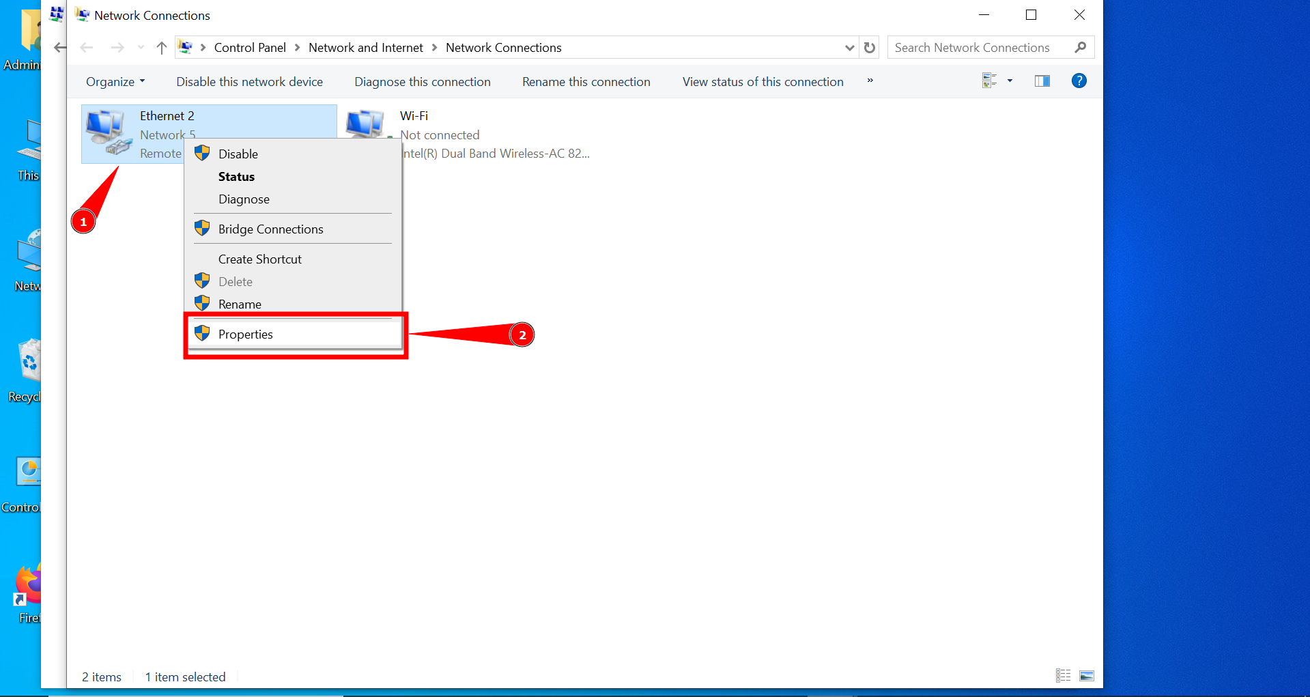This screenshot has width=1310, height=697.
Task: Click the '1 item selected' status text
Action: [185, 677]
